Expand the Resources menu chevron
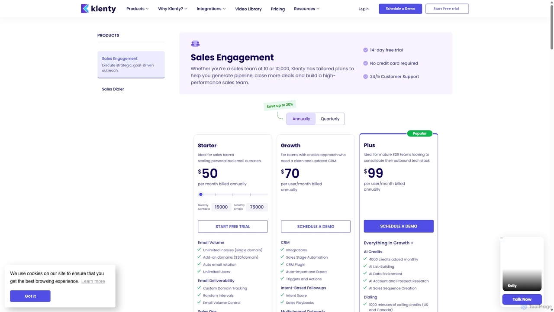The width and height of the screenshot is (554, 312). click(x=318, y=9)
